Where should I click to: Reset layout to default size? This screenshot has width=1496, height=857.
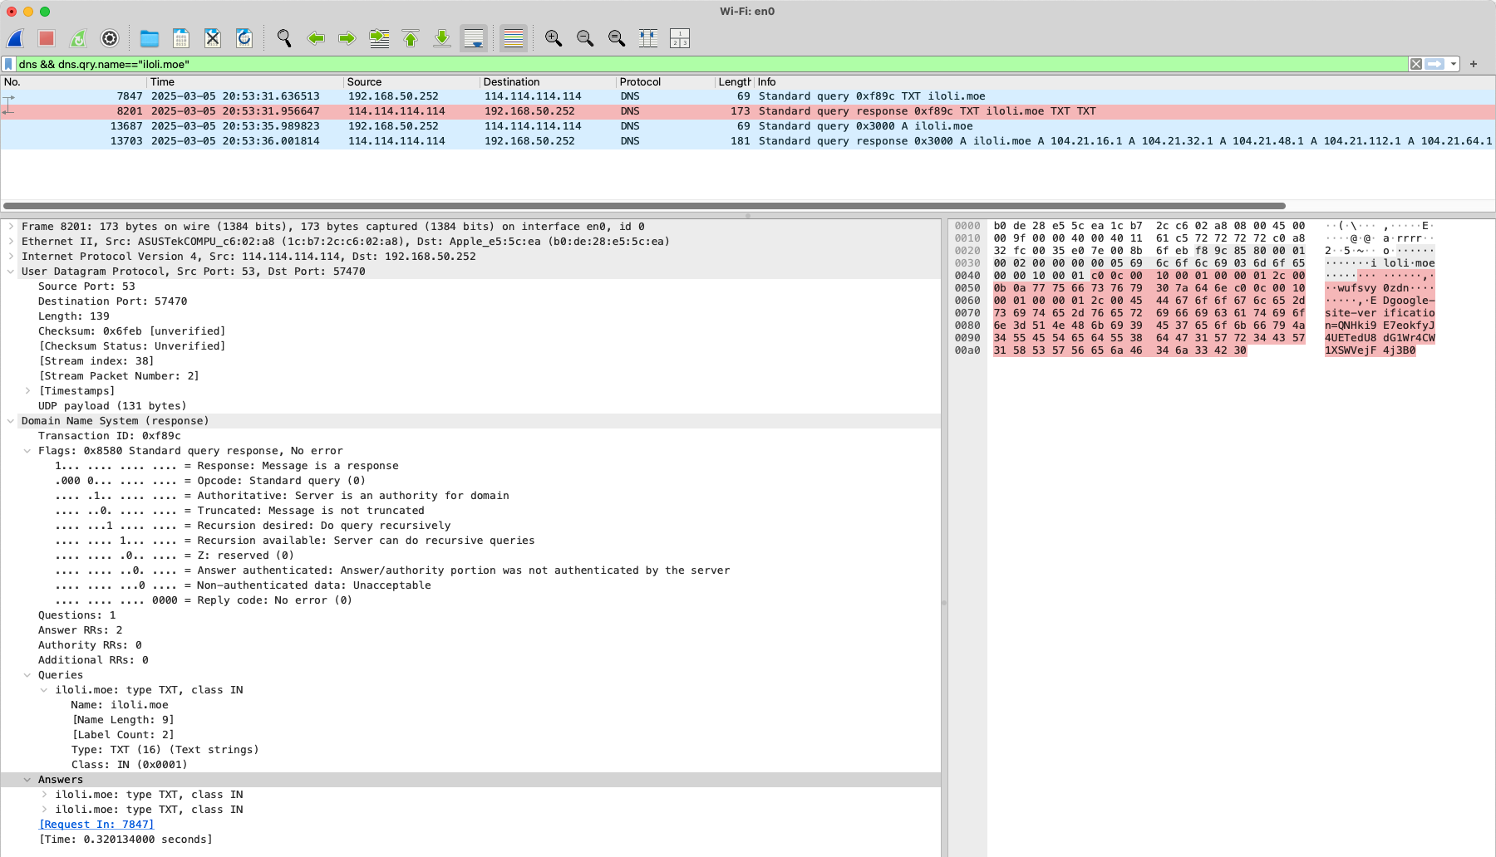tap(648, 38)
